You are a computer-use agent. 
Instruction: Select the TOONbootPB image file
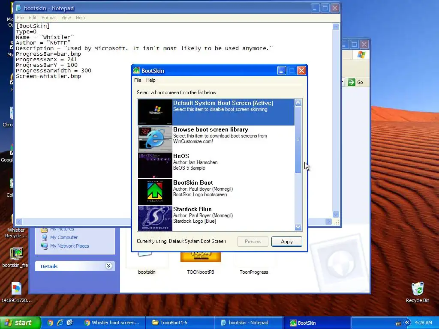tap(201, 257)
